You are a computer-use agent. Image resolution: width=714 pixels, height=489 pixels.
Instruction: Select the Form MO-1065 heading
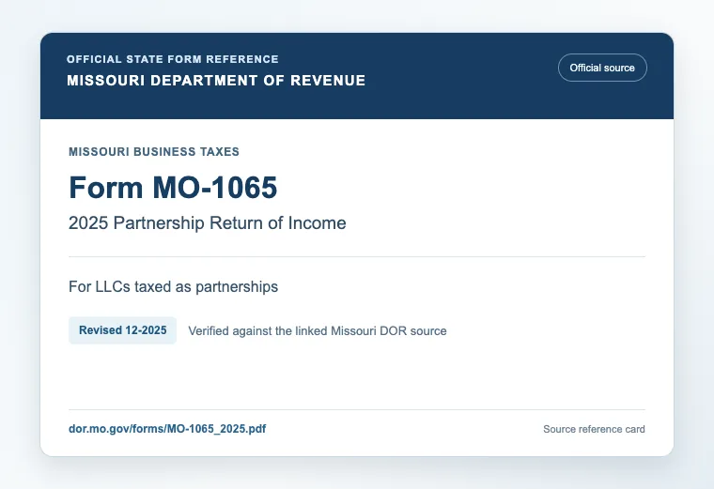[173, 188]
